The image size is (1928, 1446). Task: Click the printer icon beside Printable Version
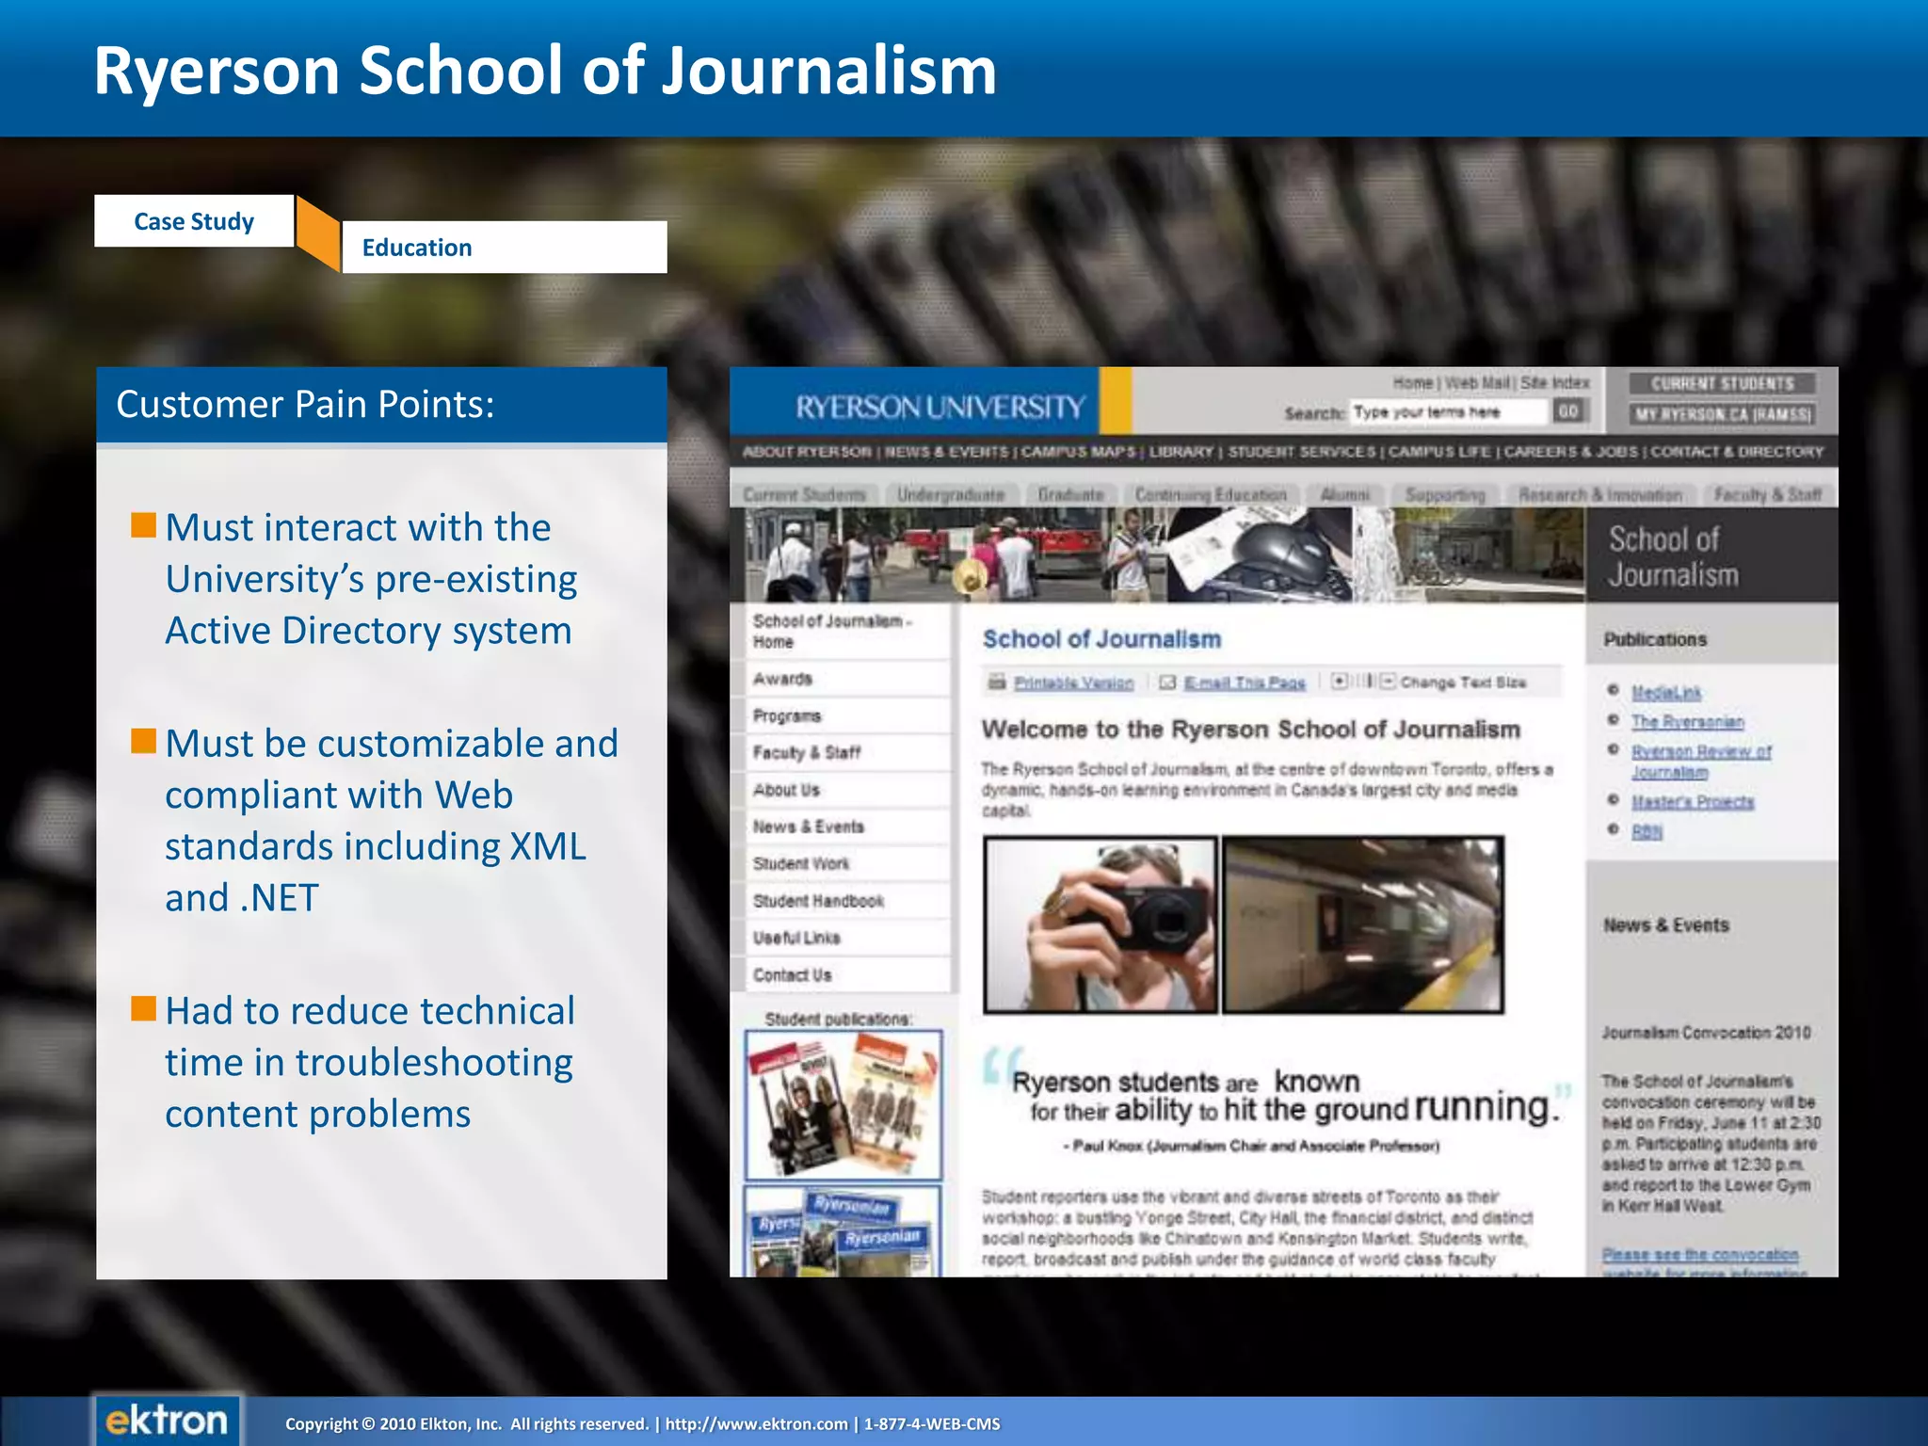pyautogui.click(x=997, y=683)
